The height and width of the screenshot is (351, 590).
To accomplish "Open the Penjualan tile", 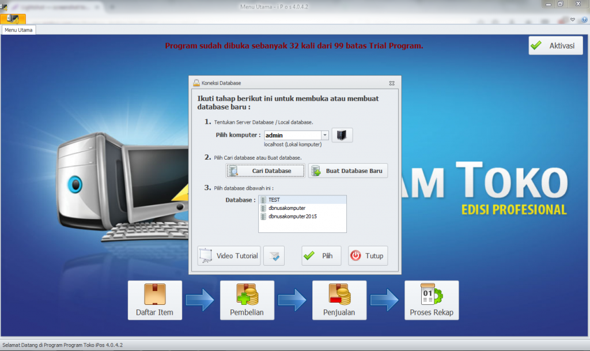I will point(339,300).
